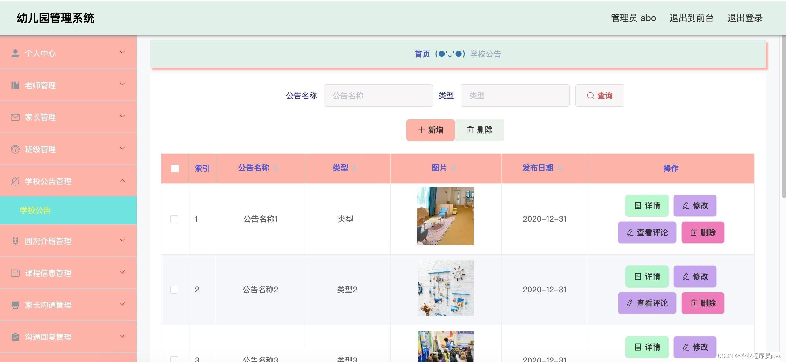Click the gauge icon beside 班级管理

(x=15, y=149)
